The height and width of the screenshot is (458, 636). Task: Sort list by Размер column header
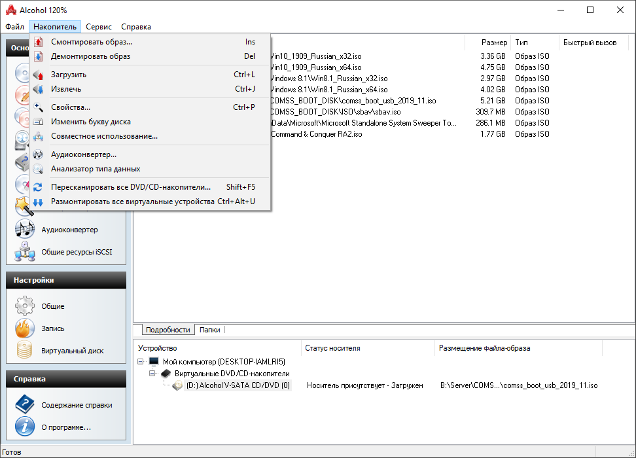coord(487,42)
